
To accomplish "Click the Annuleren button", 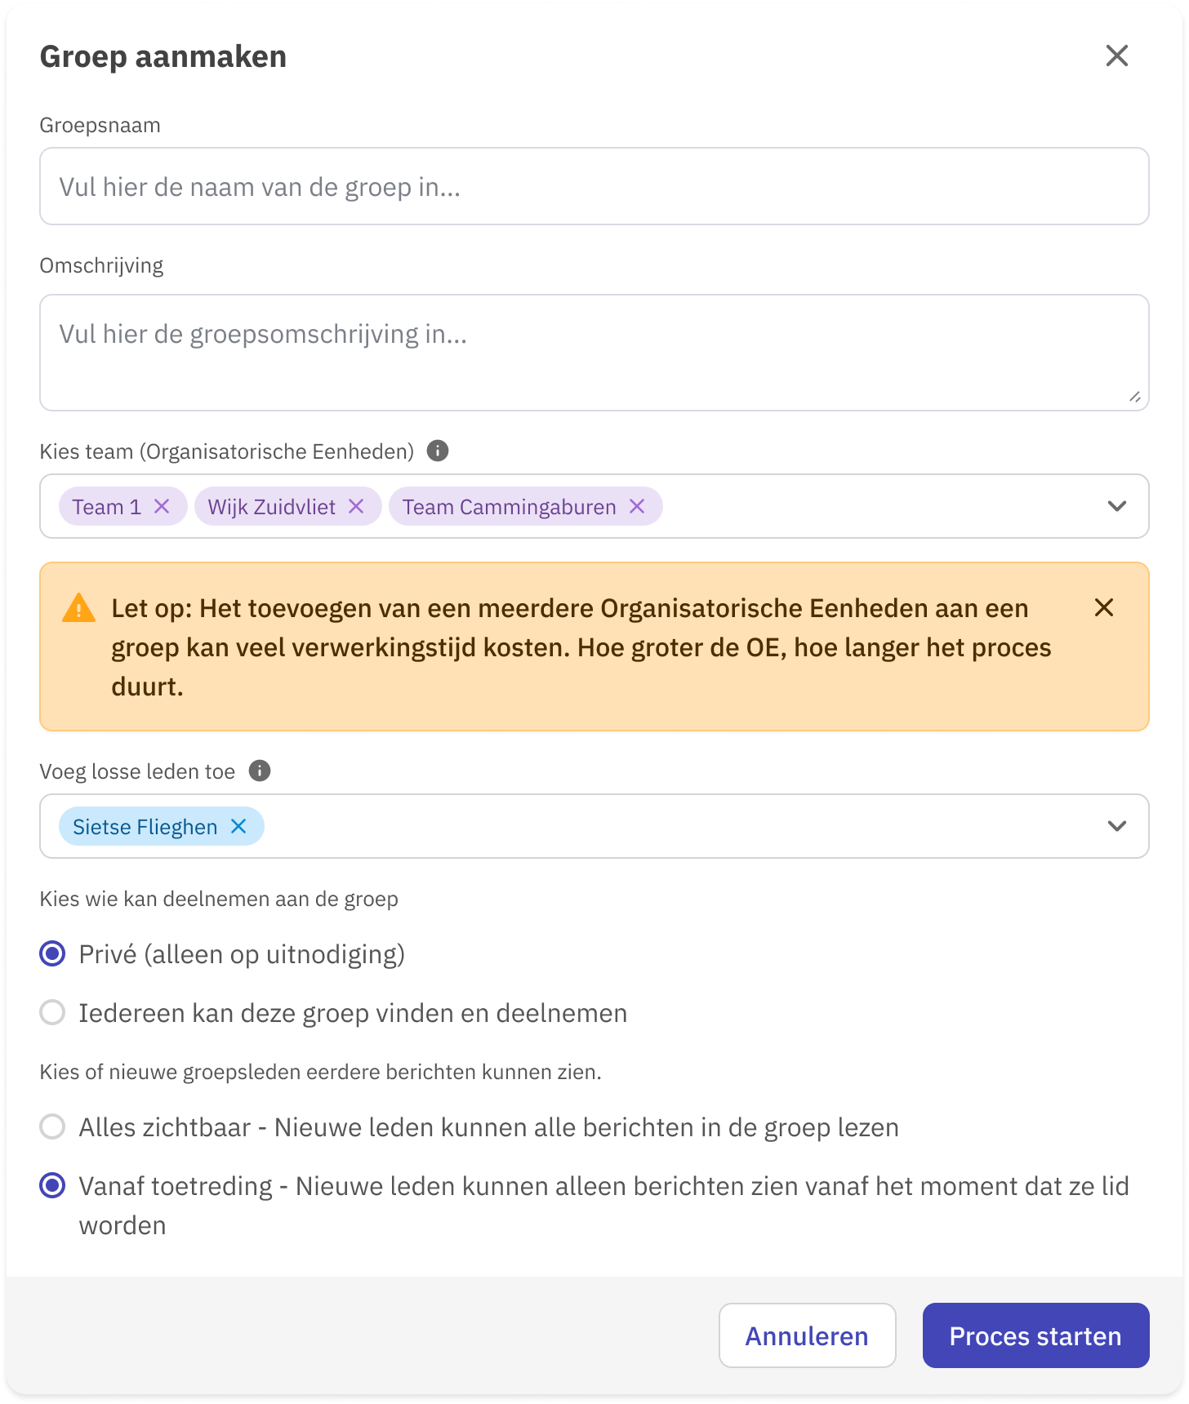I will click(x=808, y=1335).
